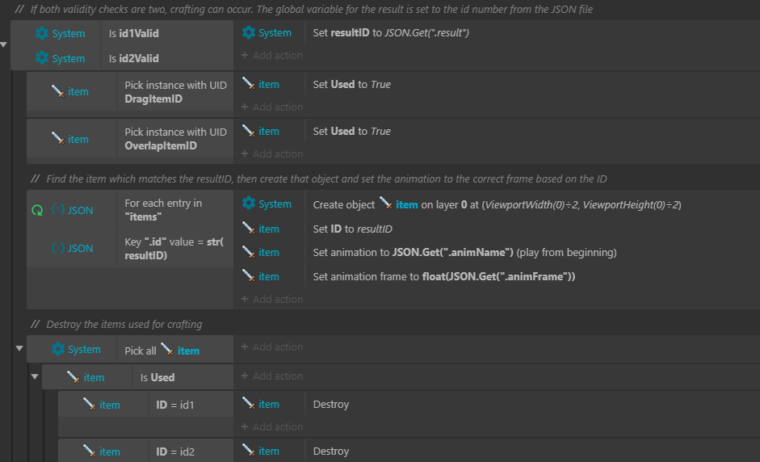Click Add action under Set resultID action

point(272,55)
